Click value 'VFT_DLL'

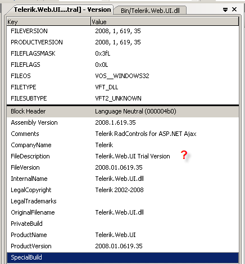107,87
